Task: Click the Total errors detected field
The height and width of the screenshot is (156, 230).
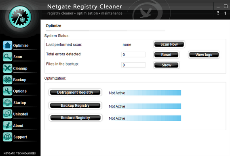Action: [133, 55]
